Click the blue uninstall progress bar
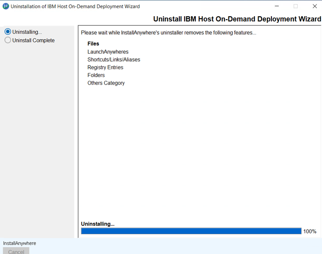The image size is (322, 254). (x=191, y=231)
